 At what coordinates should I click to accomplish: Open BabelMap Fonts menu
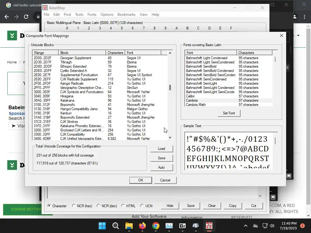[92, 15]
